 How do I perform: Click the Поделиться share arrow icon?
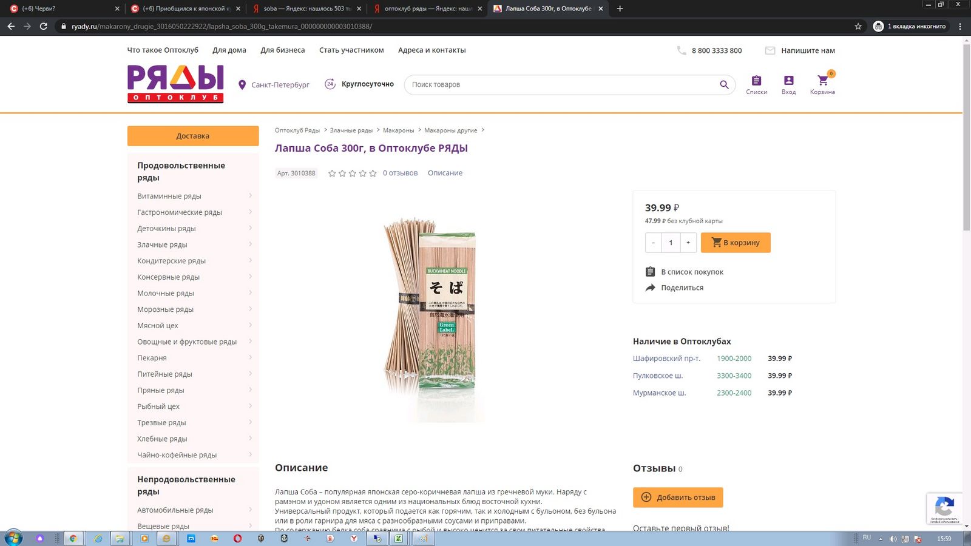pyautogui.click(x=650, y=288)
